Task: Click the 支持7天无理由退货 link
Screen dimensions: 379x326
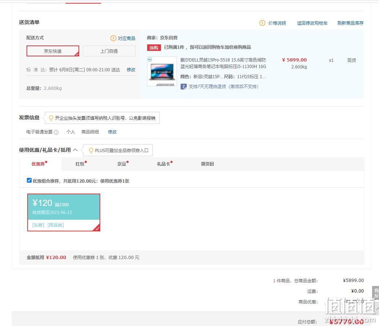Action: (223, 87)
